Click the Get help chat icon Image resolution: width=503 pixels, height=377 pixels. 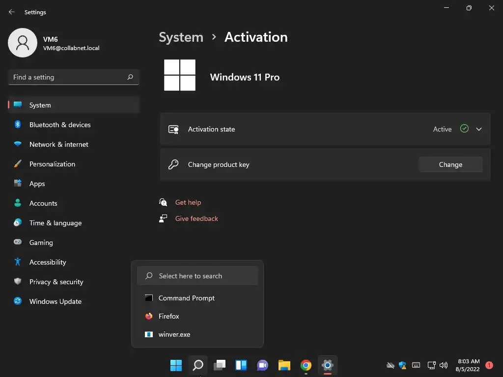click(x=163, y=202)
